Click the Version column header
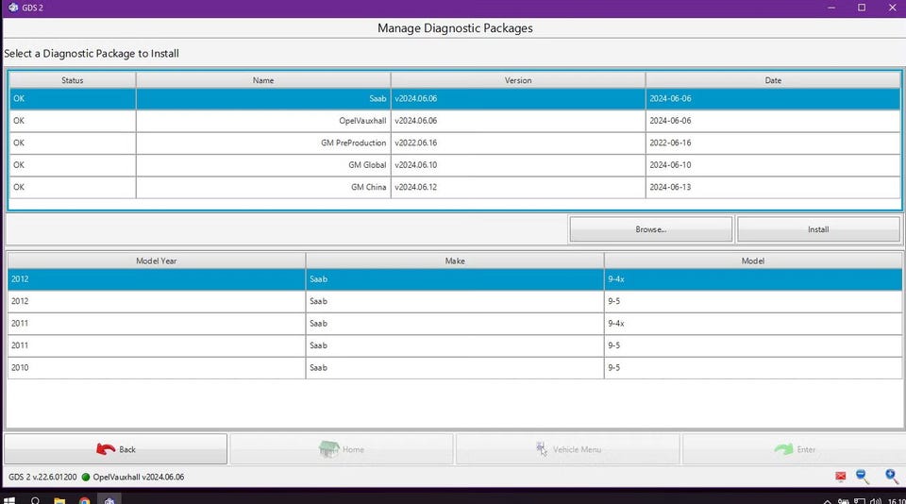This screenshot has height=504, width=906. coord(518,80)
